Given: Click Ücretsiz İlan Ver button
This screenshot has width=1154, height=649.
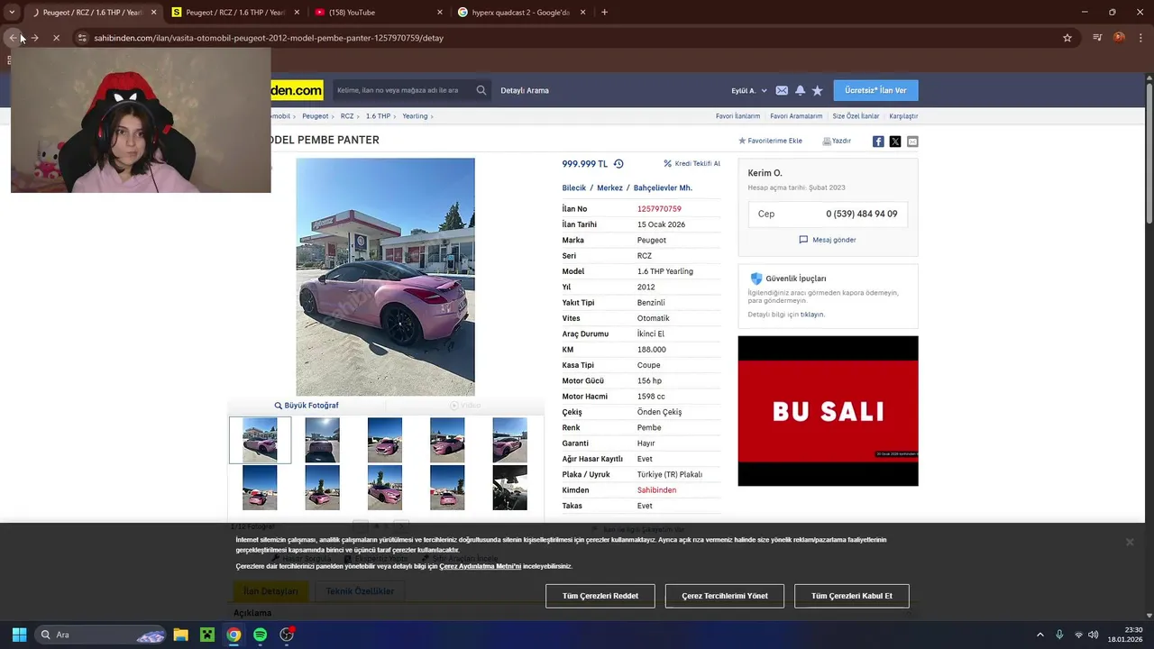Looking at the screenshot, I should point(875,90).
